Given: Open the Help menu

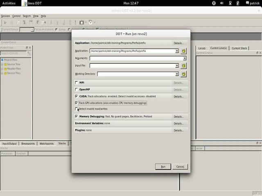Looking at the screenshot, I should (43, 16).
